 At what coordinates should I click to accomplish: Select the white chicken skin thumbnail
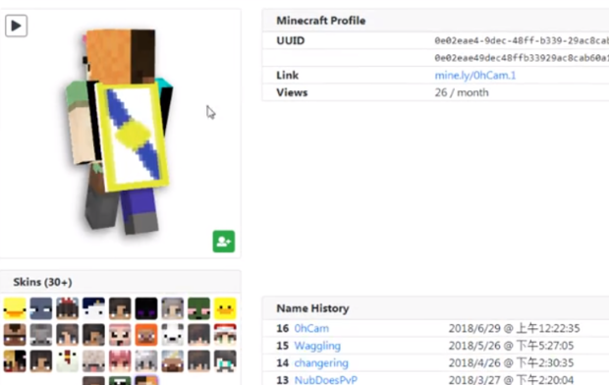pyautogui.click(x=67, y=360)
